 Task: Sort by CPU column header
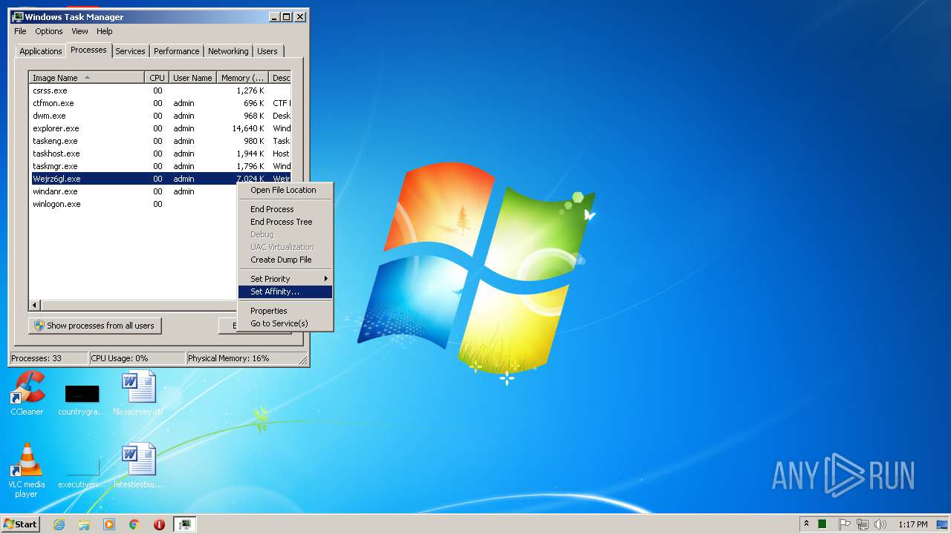157,78
